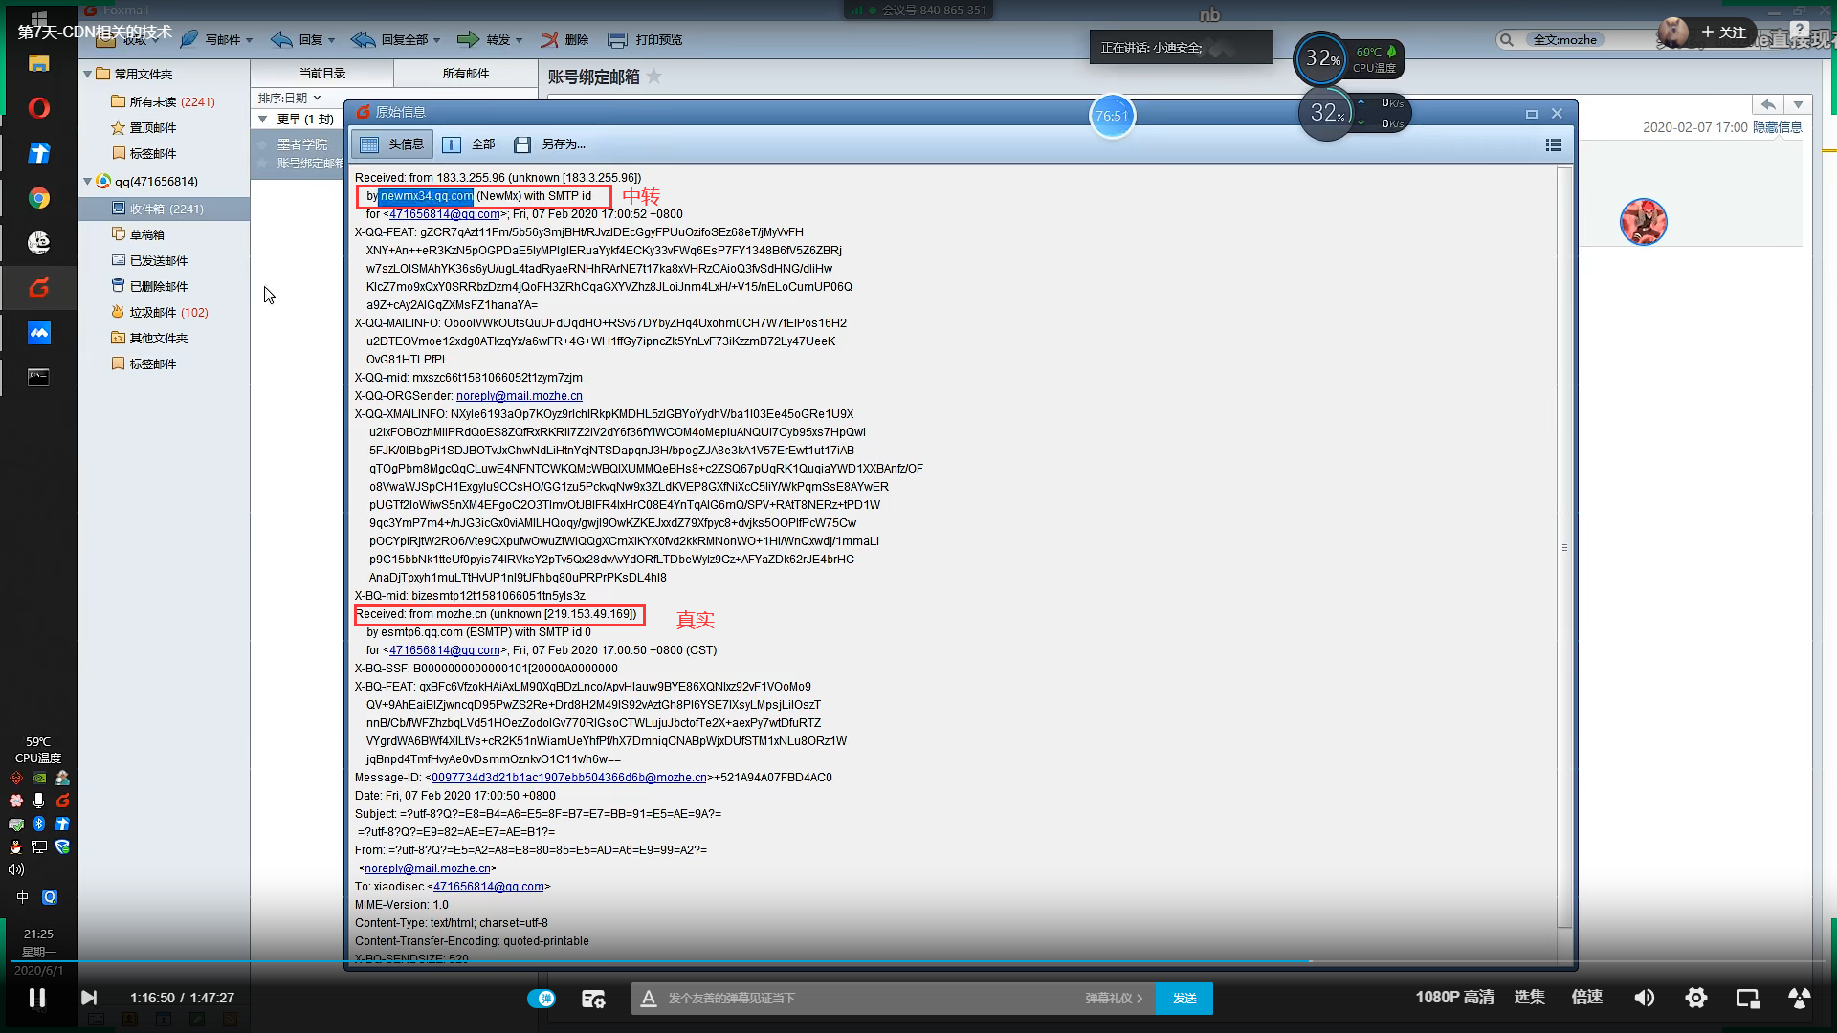Click the 转发 forward icon
This screenshot has width=1837, height=1033.
point(468,39)
